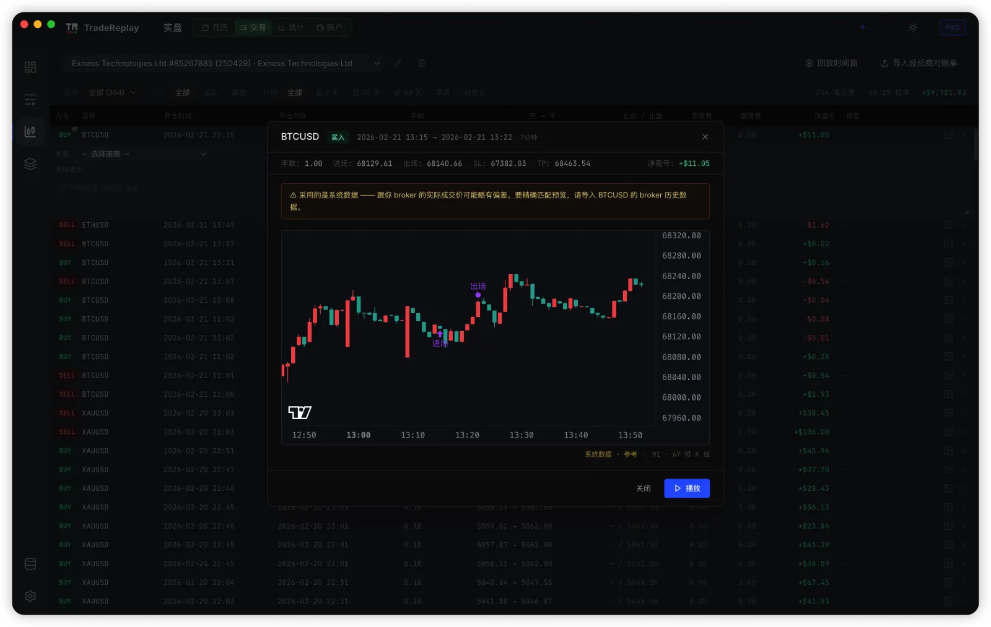This screenshot has width=991, height=627.
Task: Click 导入经纪商对账单 import statement button
Action: click(x=919, y=63)
